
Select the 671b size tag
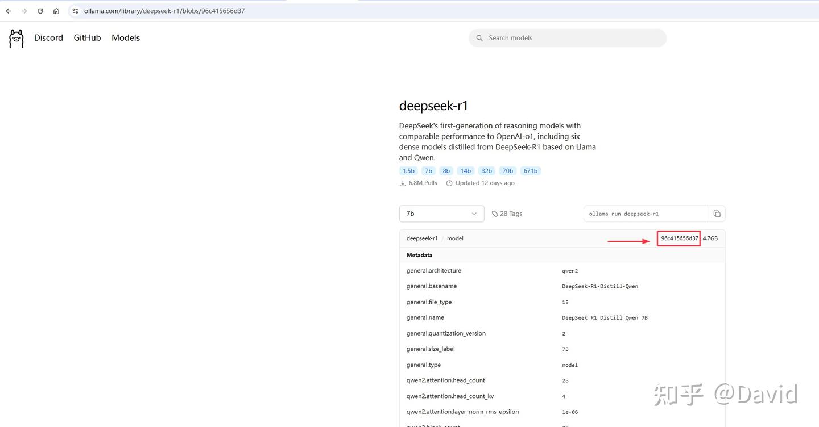tap(530, 171)
